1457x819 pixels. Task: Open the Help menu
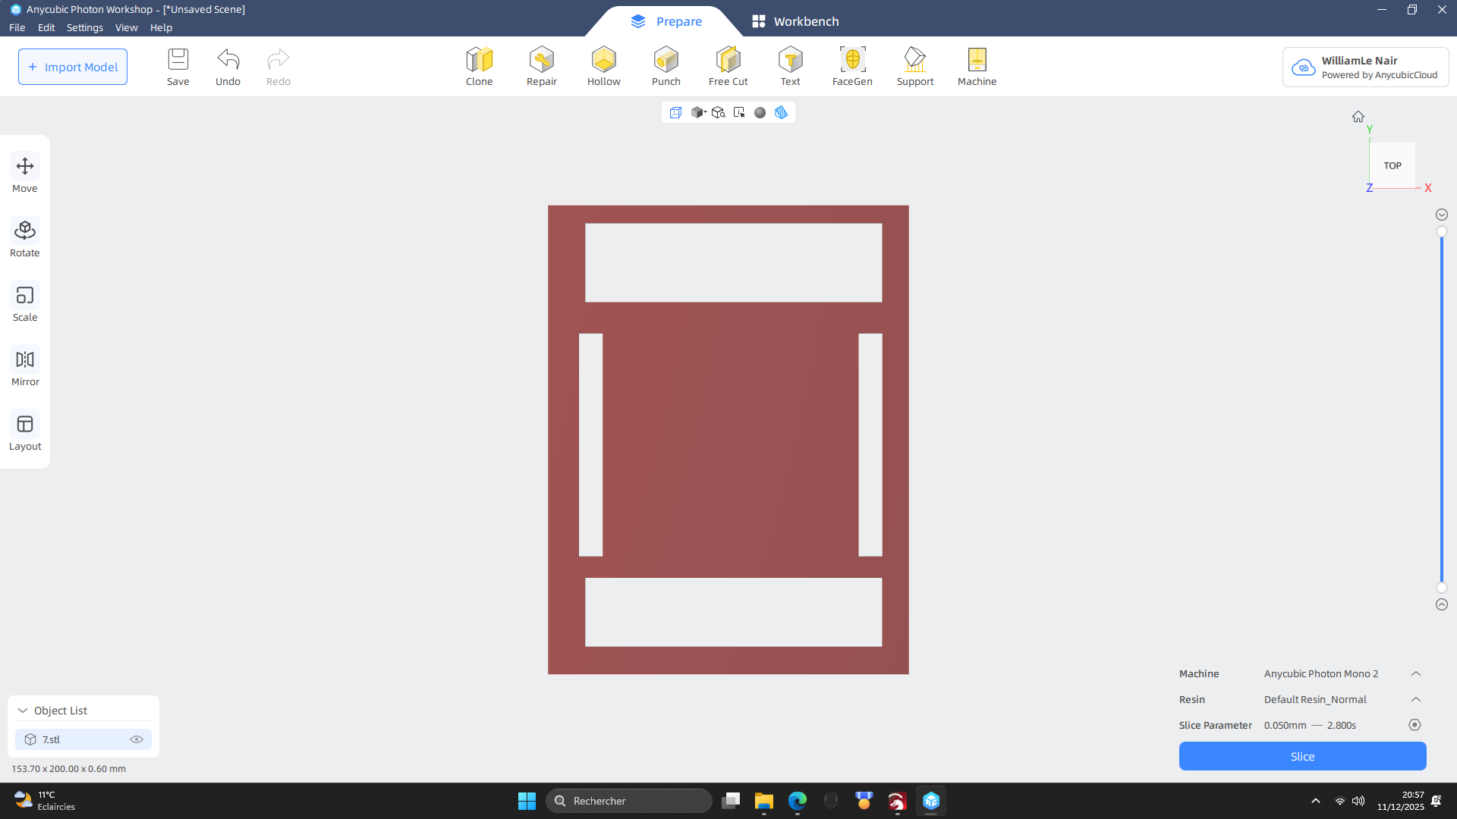tap(161, 27)
